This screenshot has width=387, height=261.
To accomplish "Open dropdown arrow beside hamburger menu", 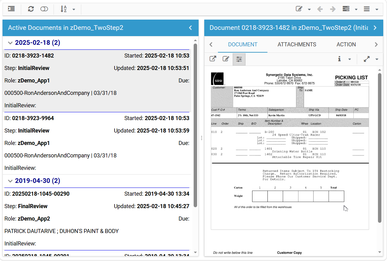I will pyautogui.click(x=377, y=9).
